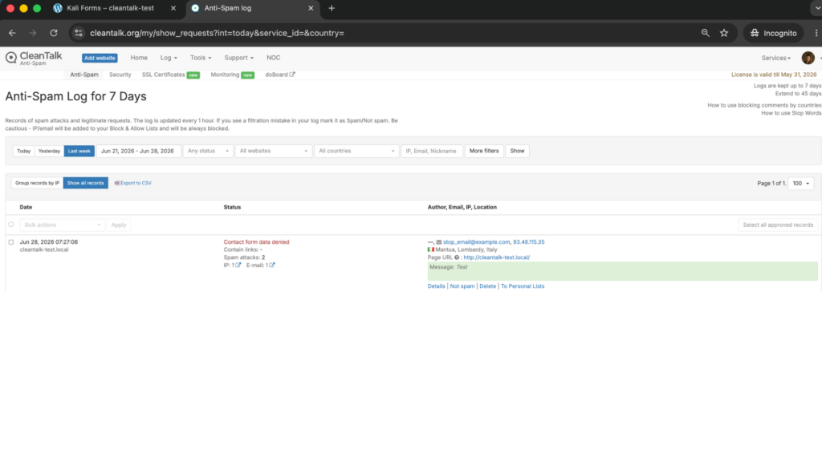
Task: Select Show all records view
Action: tap(85, 183)
